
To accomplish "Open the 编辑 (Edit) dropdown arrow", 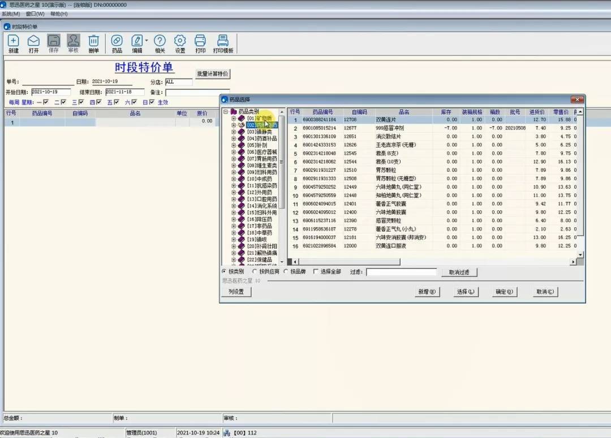I will 147,40.
